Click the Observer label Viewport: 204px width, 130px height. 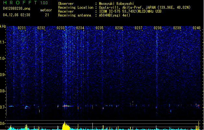pos(66,4)
